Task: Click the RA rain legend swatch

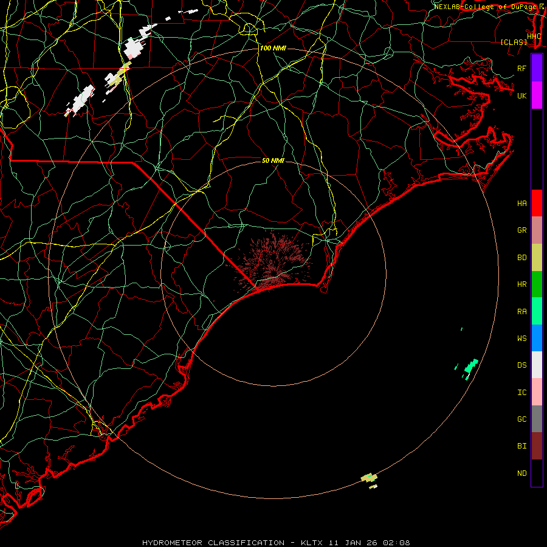Action: 537,311
